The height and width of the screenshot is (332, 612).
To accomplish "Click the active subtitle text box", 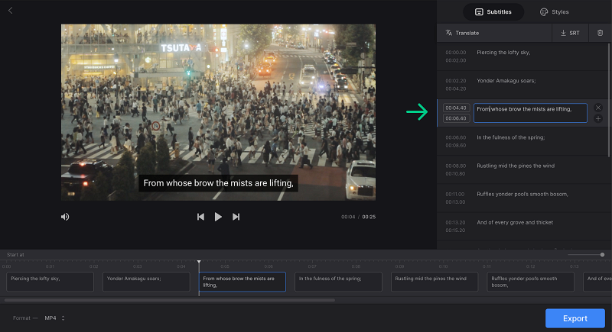I will tap(530, 113).
